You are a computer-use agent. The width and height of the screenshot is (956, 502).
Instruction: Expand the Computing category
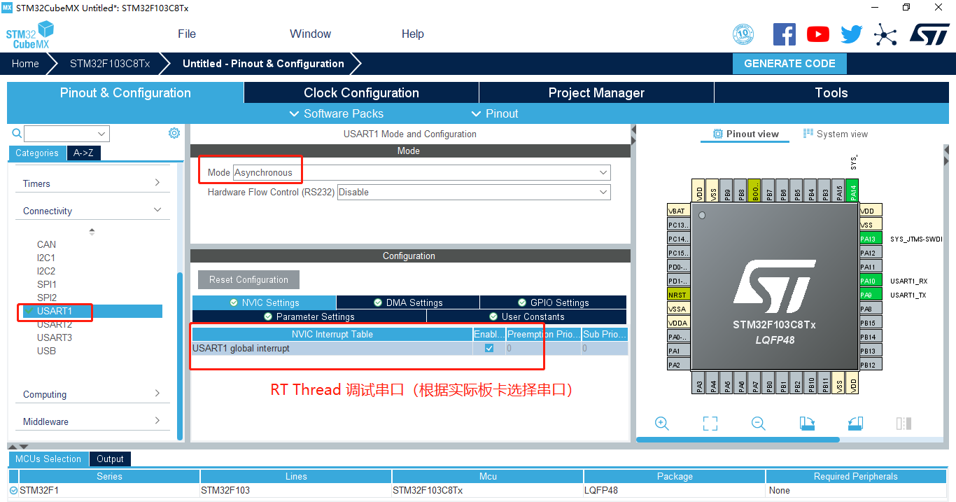[x=92, y=394]
